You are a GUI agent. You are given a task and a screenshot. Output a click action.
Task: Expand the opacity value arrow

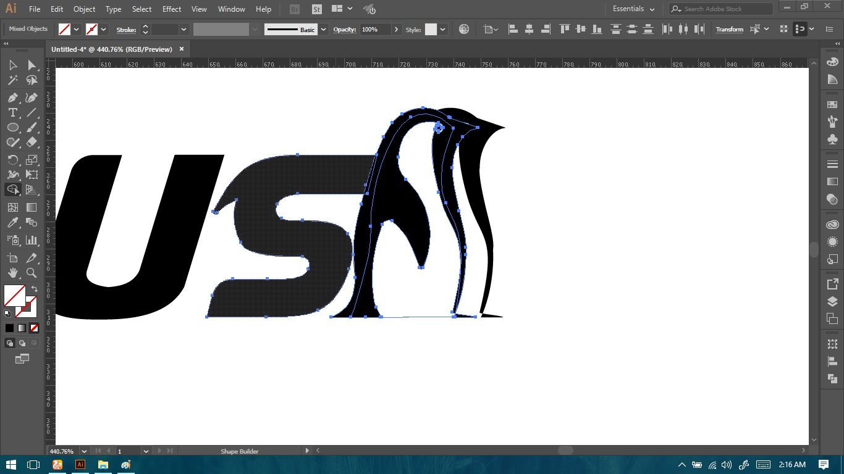coord(397,29)
